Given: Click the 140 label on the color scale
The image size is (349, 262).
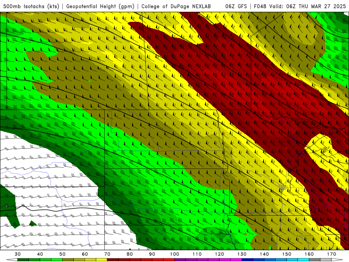Looking at the screenshot, I should tap(264, 254).
